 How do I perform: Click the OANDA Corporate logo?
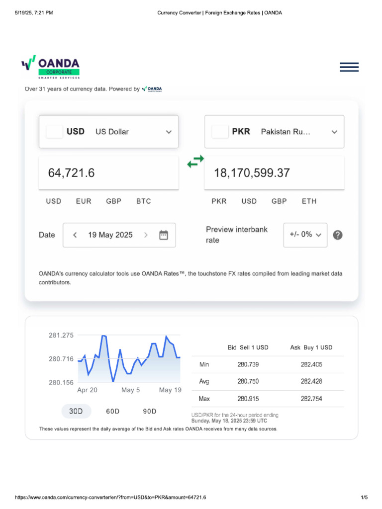tap(51, 68)
